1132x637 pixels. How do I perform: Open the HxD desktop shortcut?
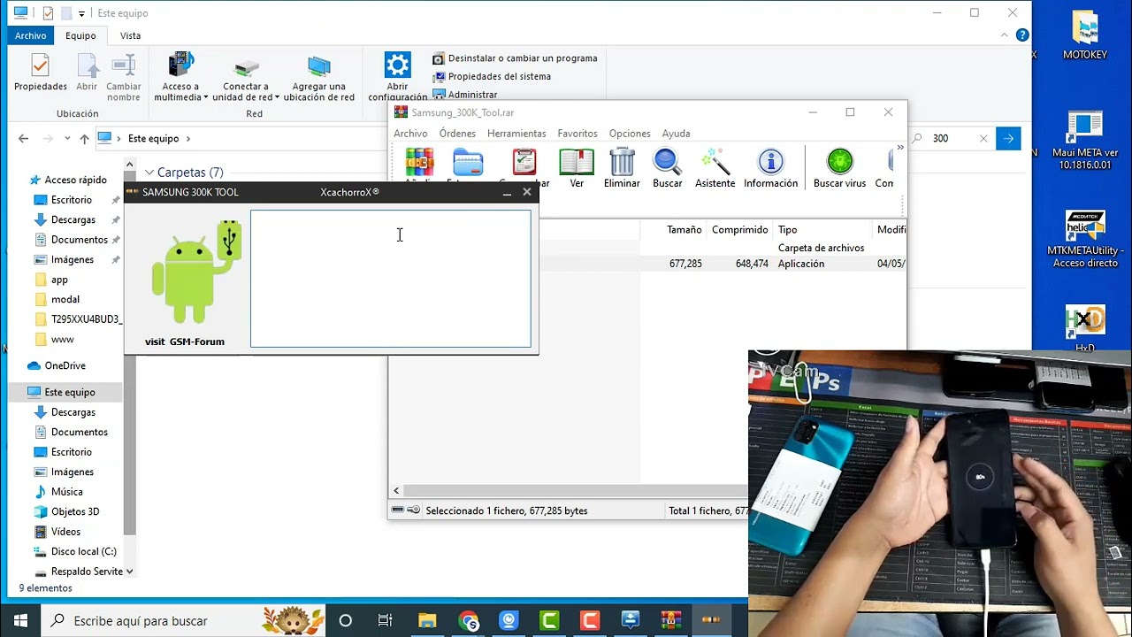[x=1085, y=327]
